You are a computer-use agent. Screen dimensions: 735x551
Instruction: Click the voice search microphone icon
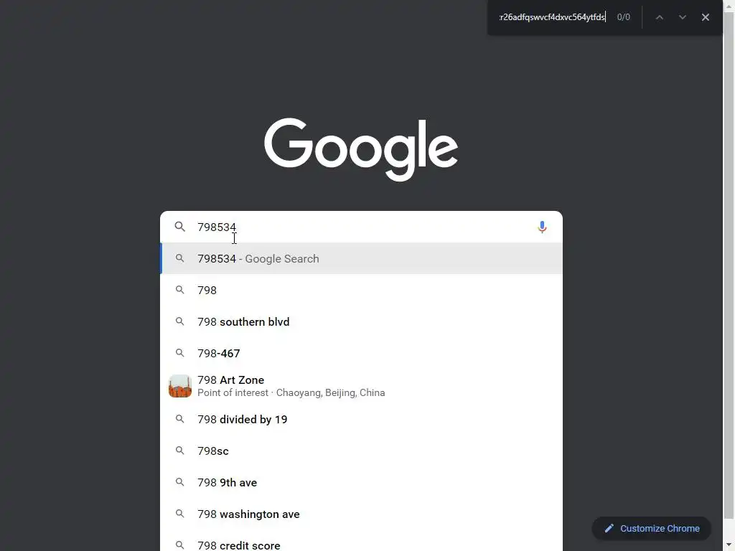(542, 227)
